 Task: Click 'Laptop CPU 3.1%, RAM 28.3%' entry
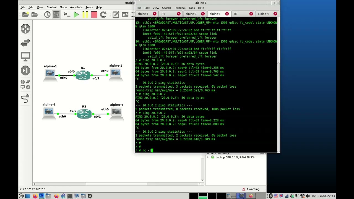235,157
